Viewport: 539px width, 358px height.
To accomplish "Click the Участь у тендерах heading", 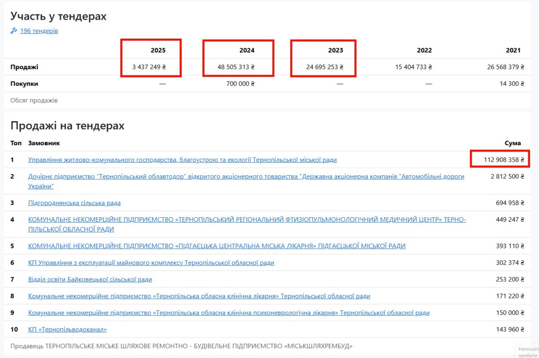I will point(58,17).
